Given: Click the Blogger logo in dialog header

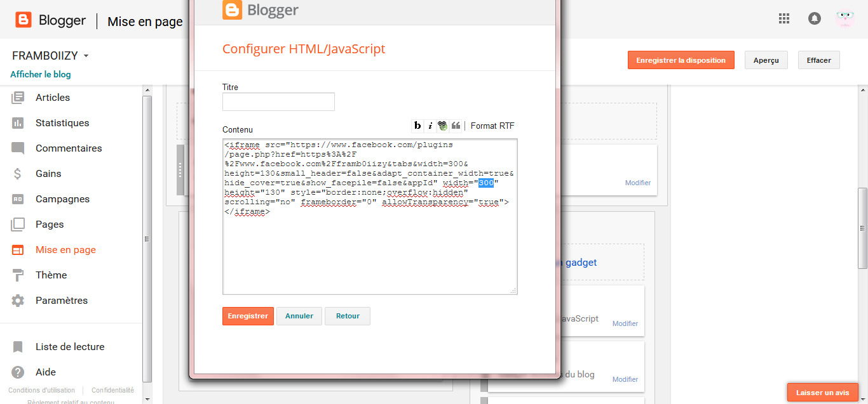Looking at the screenshot, I should 261,10.
